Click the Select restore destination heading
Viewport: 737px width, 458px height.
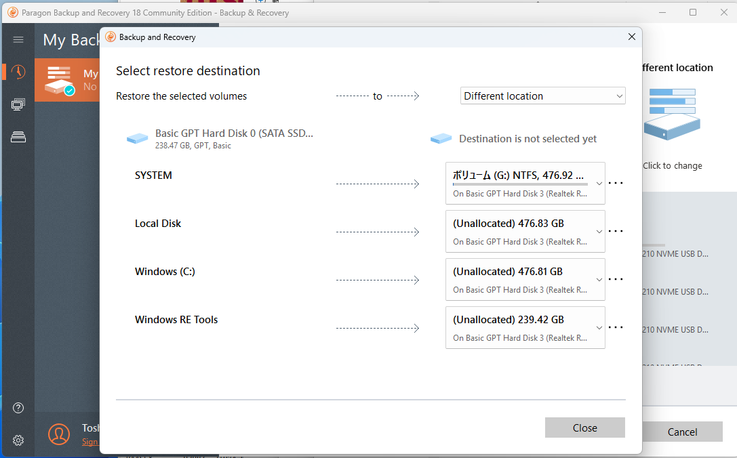[x=188, y=71]
